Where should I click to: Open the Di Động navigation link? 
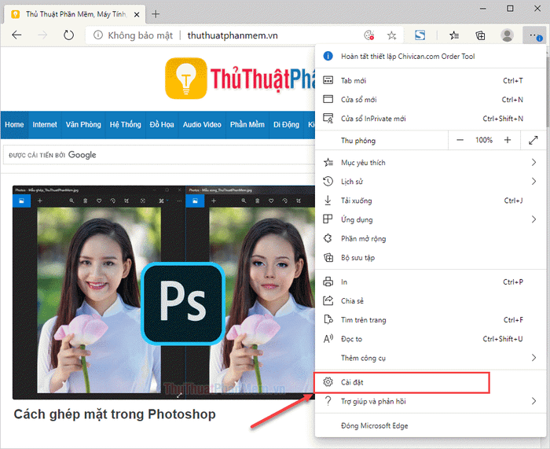coord(286,124)
